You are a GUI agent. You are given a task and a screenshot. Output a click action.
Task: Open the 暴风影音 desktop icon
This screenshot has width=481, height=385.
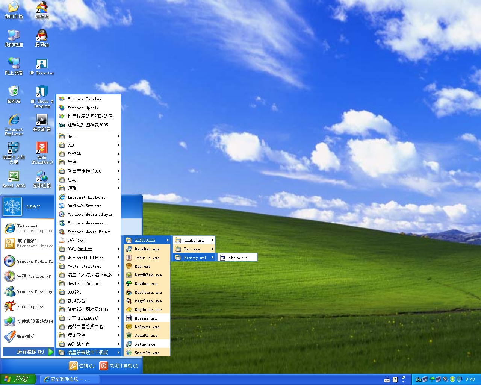(x=42, y=122)
